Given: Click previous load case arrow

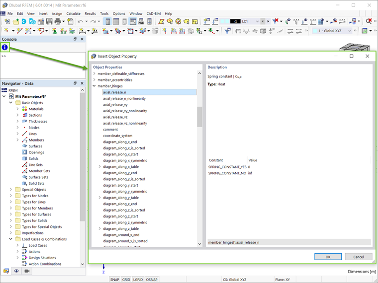Looking at the screenshot, I should [263, 21].
